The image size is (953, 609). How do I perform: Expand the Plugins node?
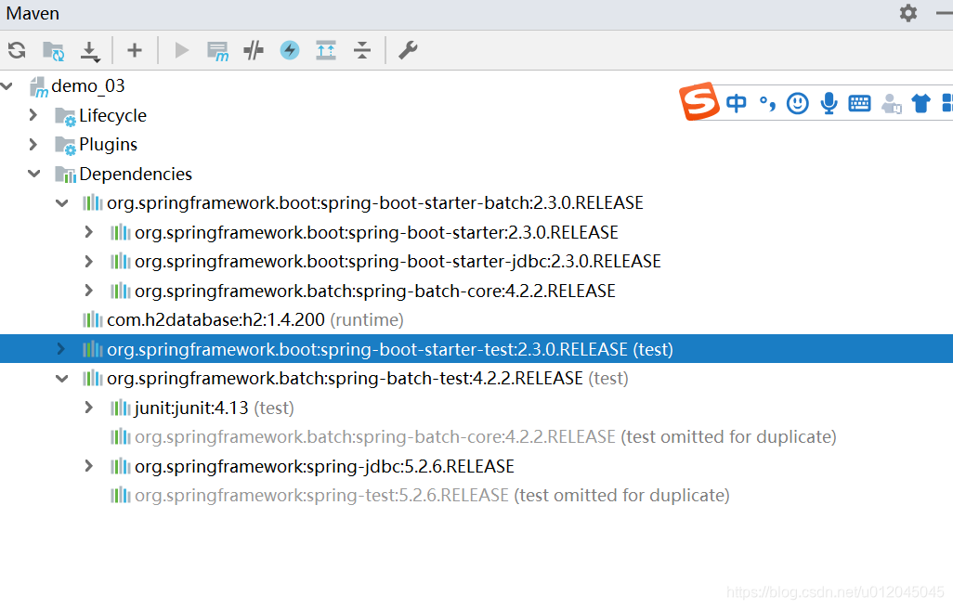click(33, 144)
